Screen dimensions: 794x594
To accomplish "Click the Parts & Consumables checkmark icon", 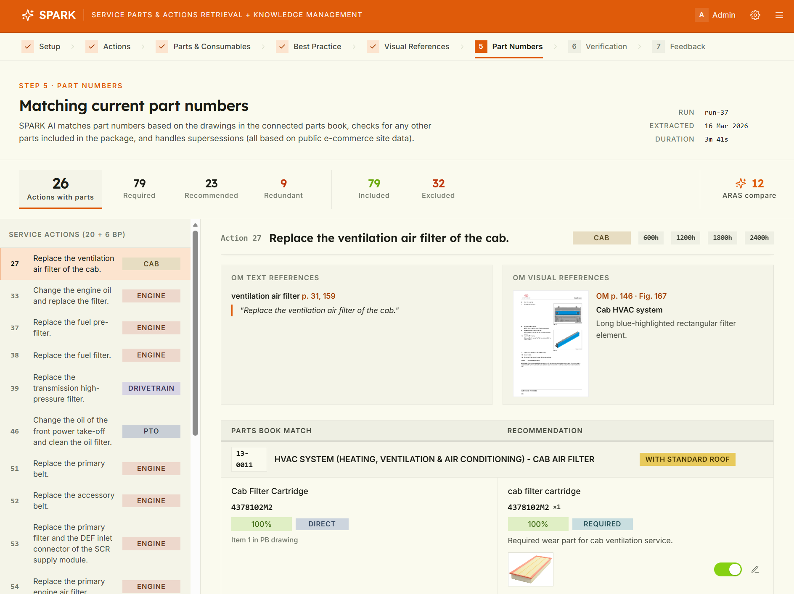I will (162, 47).
